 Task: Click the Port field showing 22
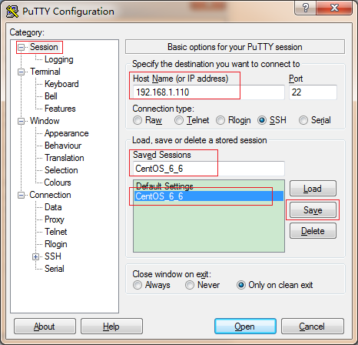click(313, 92)
